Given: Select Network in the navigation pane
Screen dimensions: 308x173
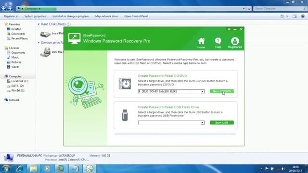Looking at the screenshot, I should (14, 100).
